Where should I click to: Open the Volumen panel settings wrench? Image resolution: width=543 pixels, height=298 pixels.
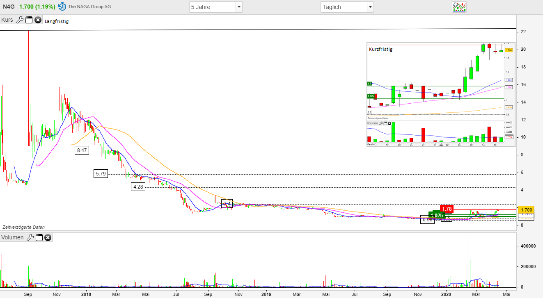pos(30,237)
